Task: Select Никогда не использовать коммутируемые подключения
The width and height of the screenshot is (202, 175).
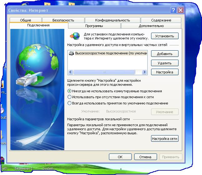Action: point(70,91)
